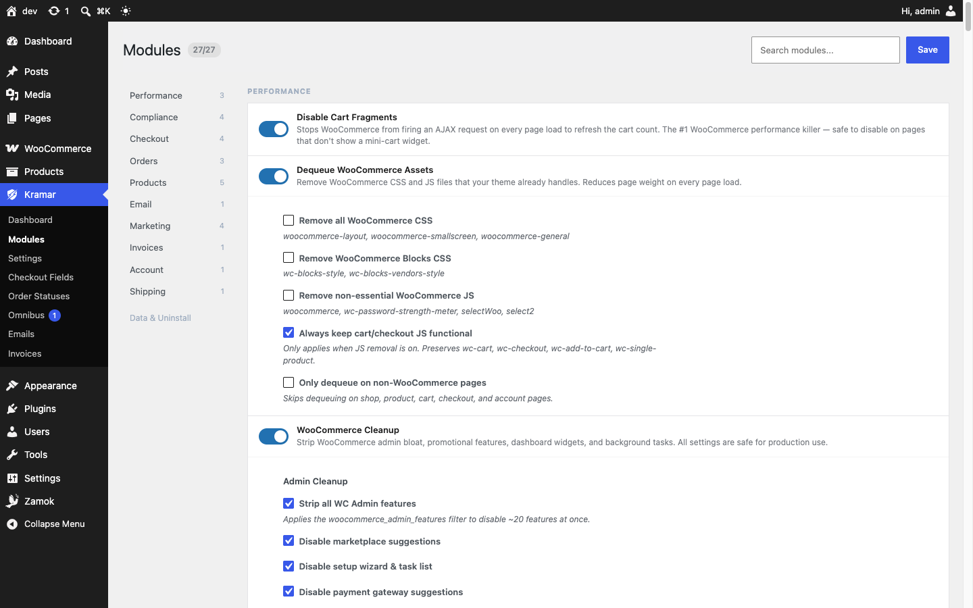Open Kramar Modules submenu item

[x=26, y=240]
